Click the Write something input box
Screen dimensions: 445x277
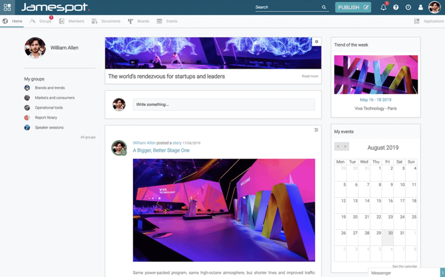coord(224,105)
